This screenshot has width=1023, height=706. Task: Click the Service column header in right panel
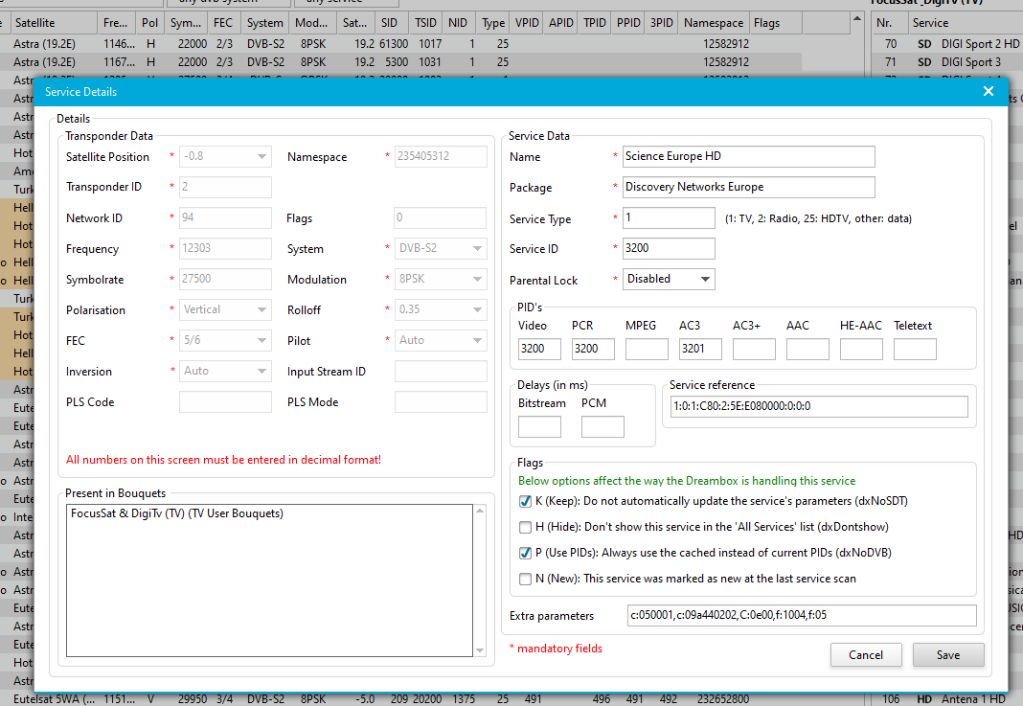pos(966,23)
